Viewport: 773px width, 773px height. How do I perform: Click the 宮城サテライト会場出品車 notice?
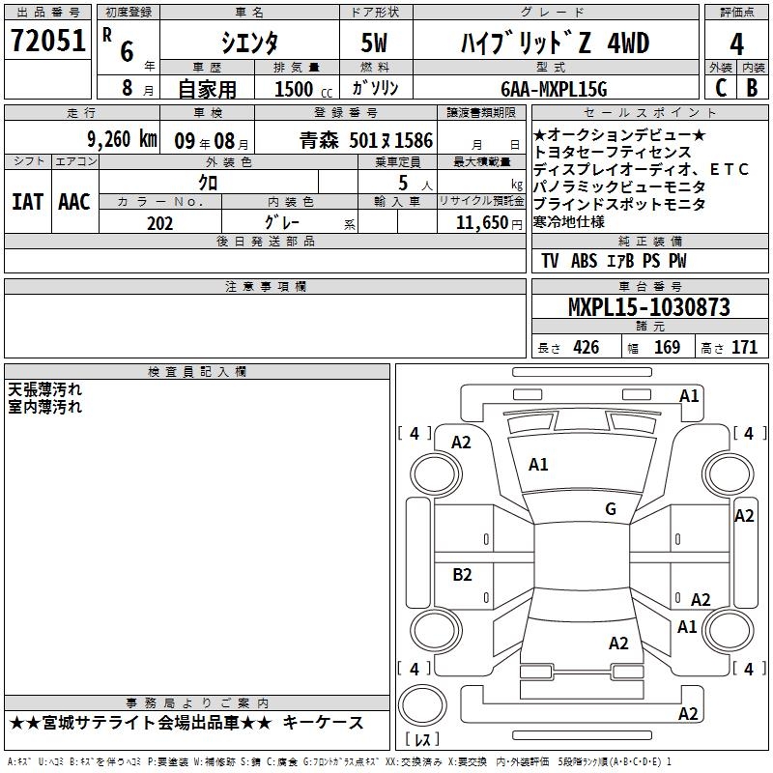click(x=140, y=723)
